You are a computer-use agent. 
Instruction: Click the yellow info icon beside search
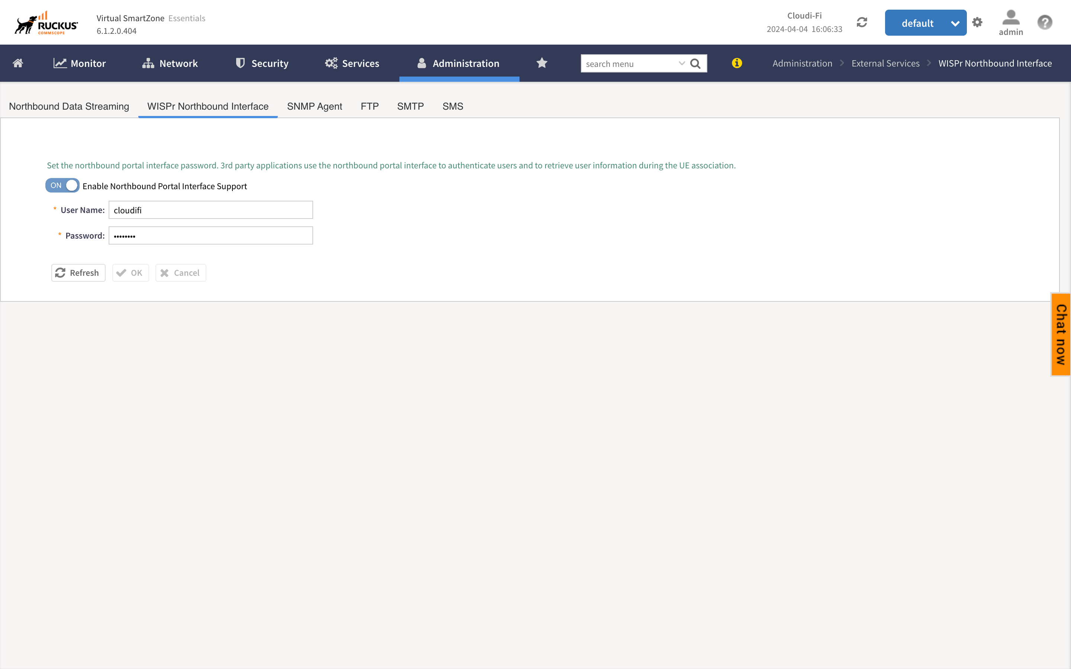[736, 63]
